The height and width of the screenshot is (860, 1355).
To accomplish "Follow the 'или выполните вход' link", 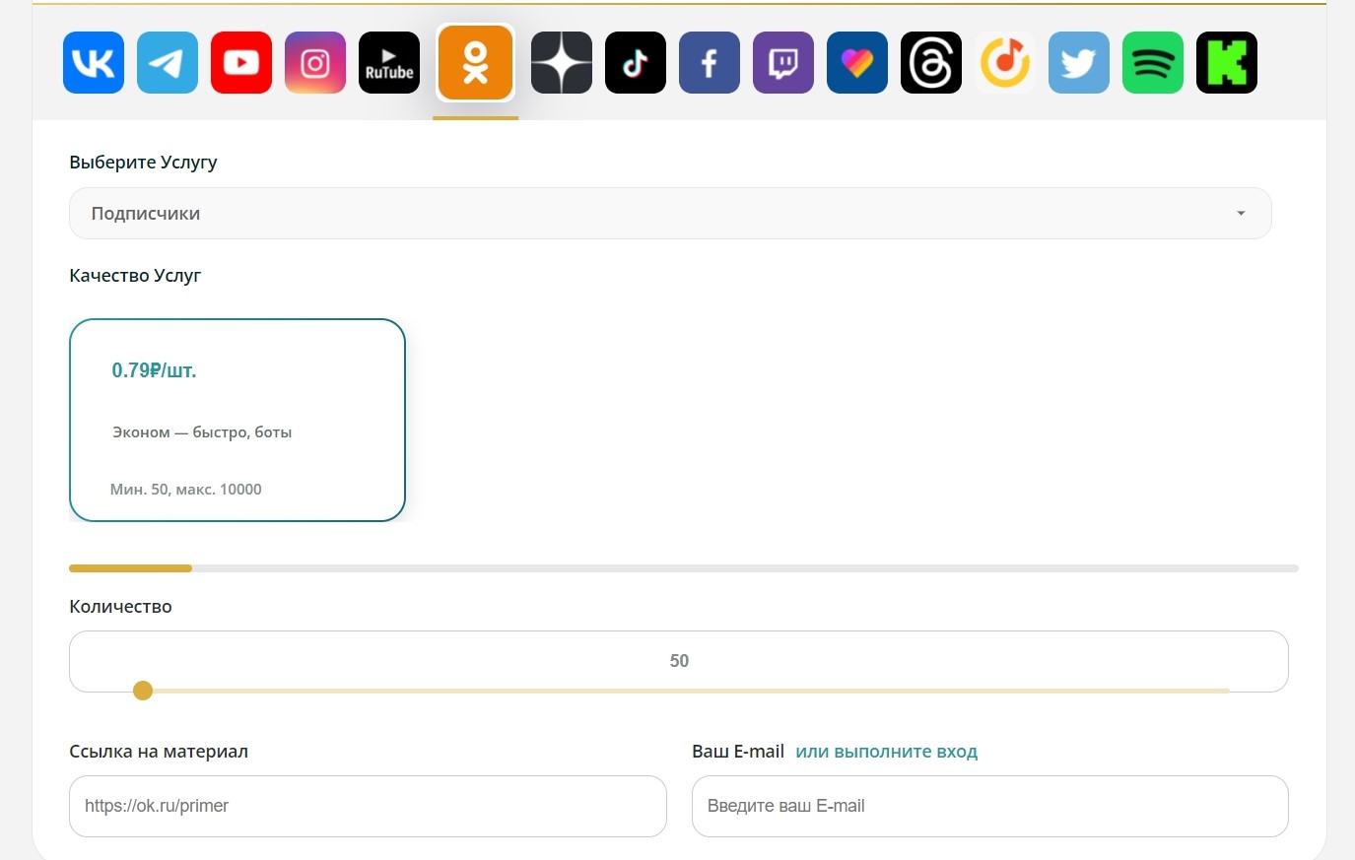I will click(887, 752).
